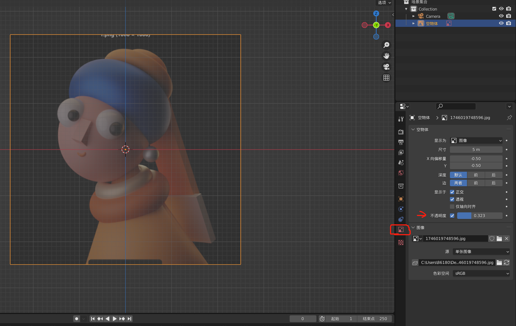Screen dimensions: 516x326
Task: Expand the 空物体 item in outliner
Action: click(x=413, y=23)
